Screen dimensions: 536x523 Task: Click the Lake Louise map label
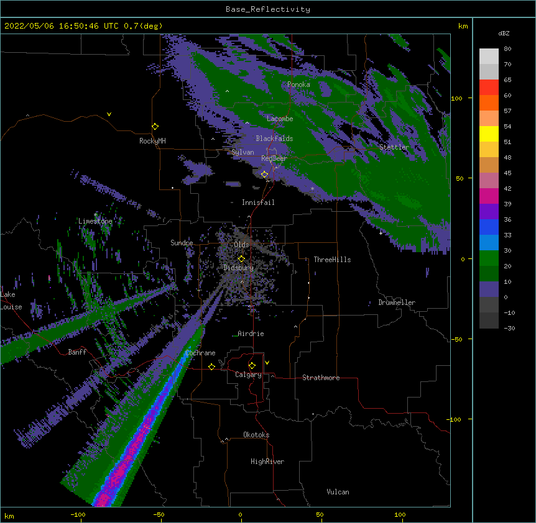10,301
